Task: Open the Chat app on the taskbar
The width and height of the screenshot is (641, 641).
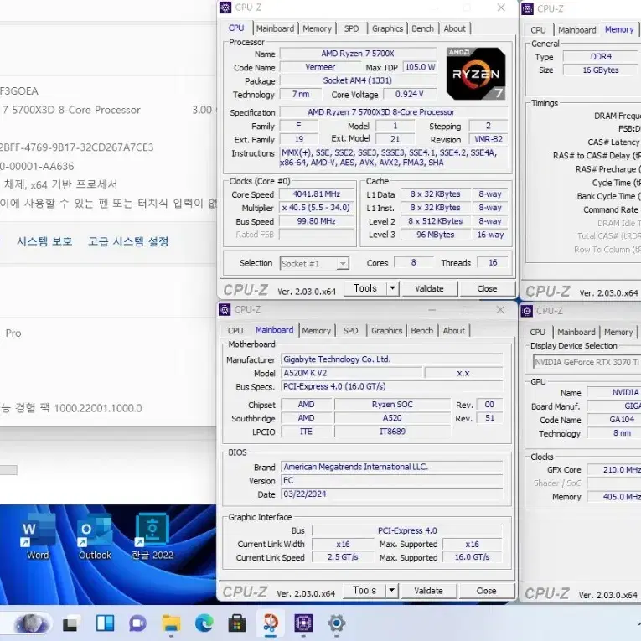Action: pos(137,624)
